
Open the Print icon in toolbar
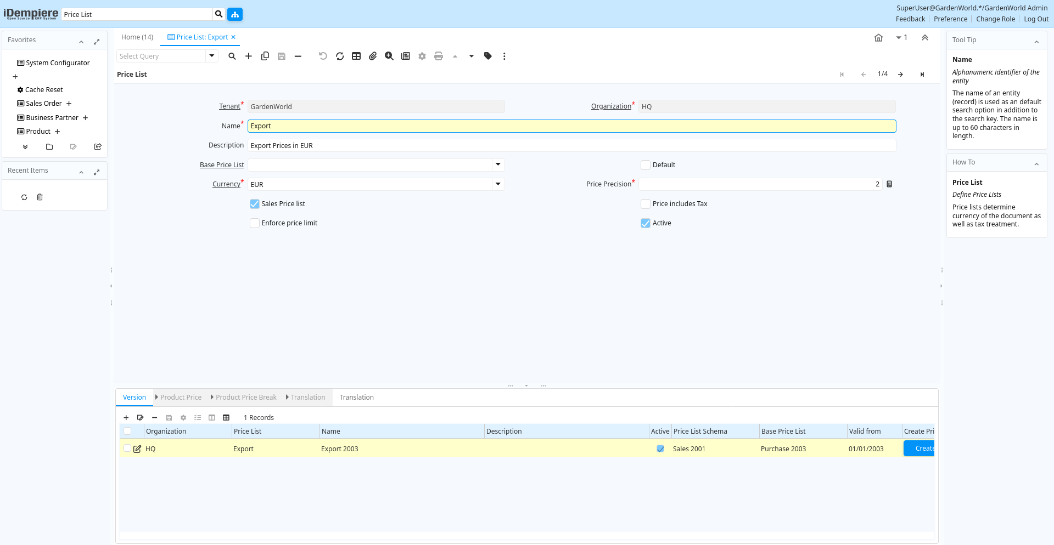pos(439,56)
